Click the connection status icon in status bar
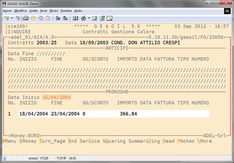This screenshot has width=234, height=163. pyautogui.click(x=4, y=158)
